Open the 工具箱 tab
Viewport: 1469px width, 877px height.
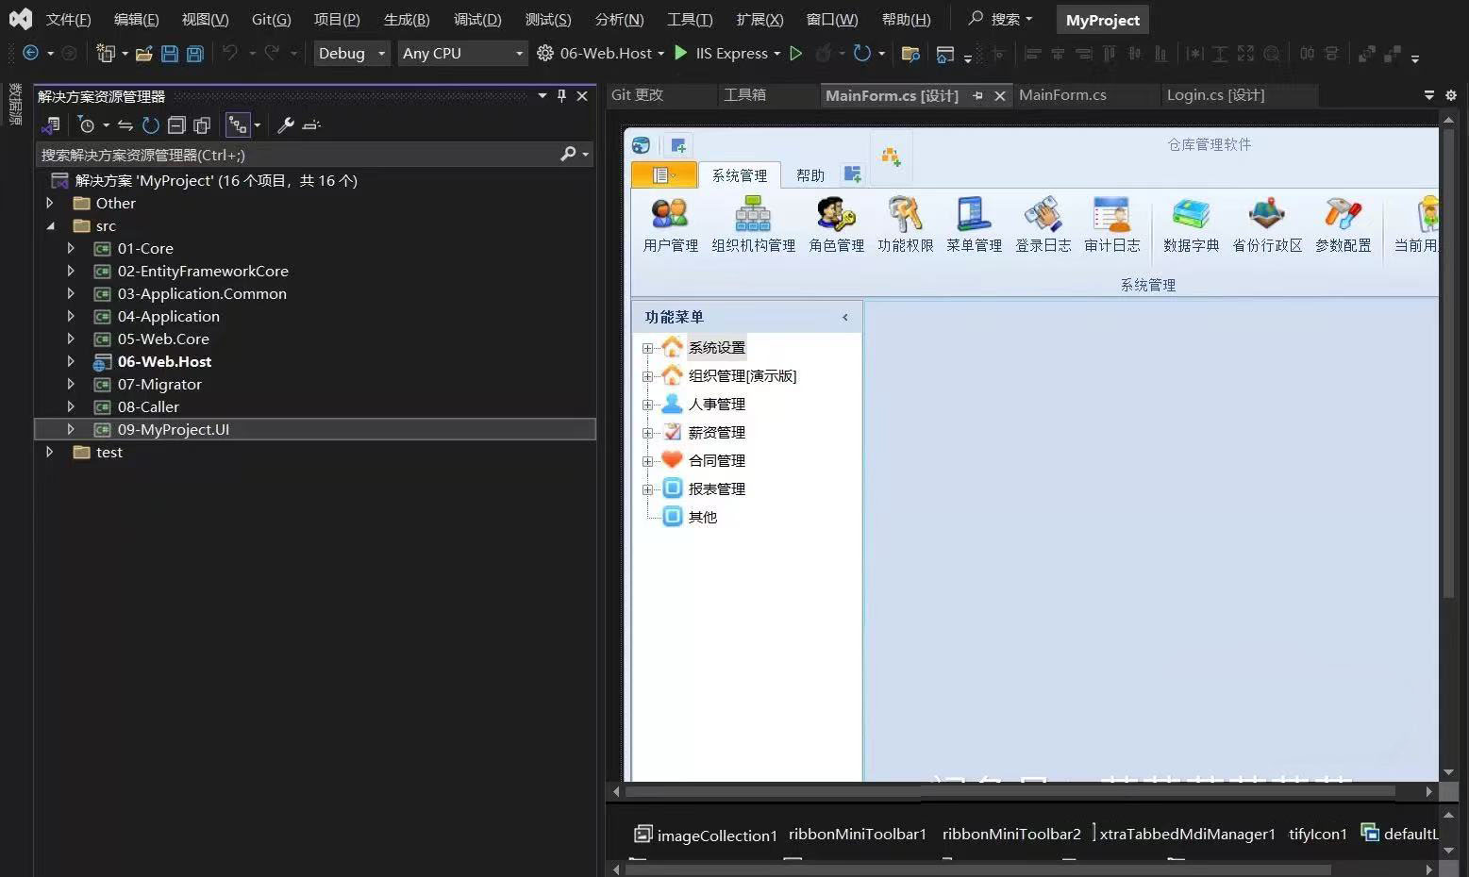(744, 95)
